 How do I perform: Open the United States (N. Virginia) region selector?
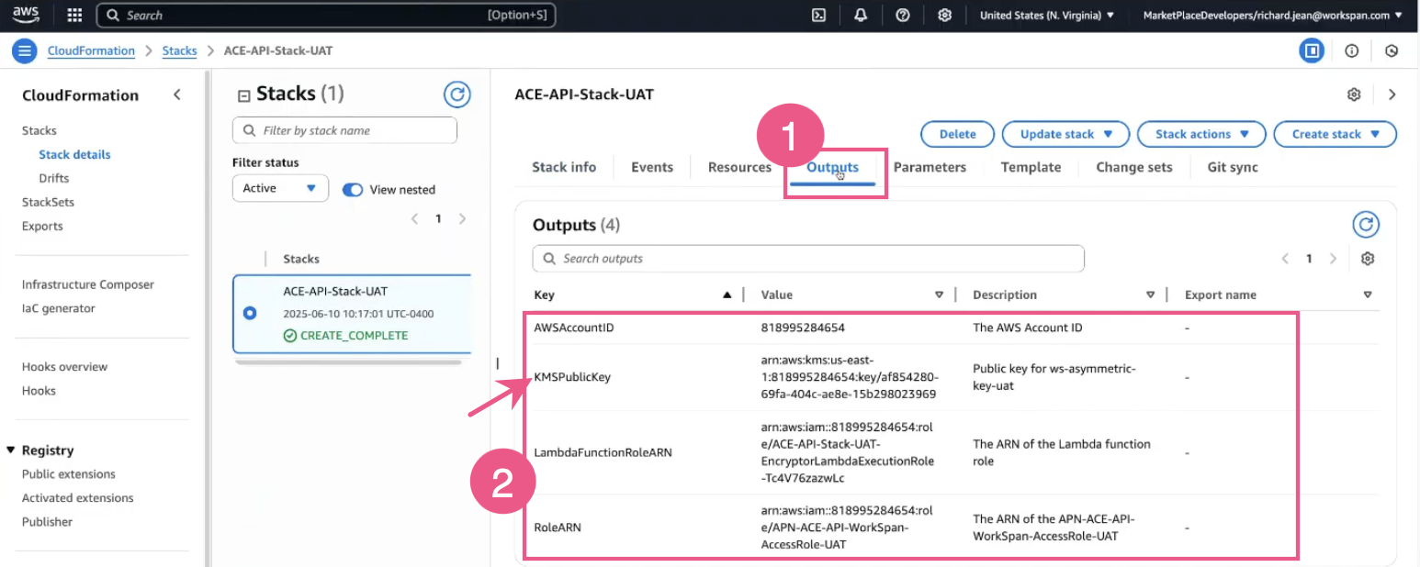click(x=1047, y=16)
